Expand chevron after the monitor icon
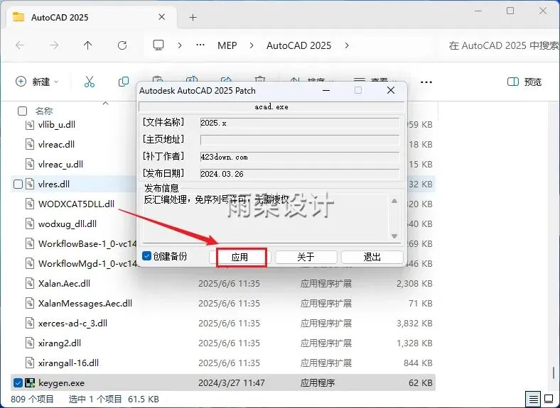 [x=180, y=45]
